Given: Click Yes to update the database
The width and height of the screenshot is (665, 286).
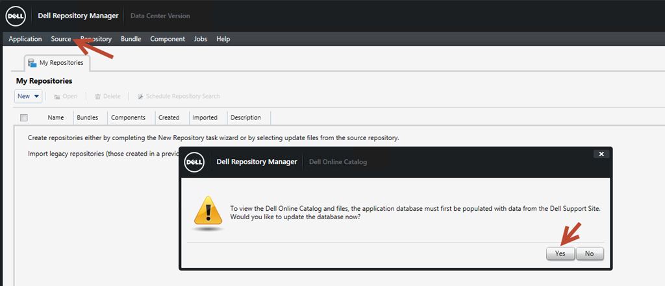Looking at the screenshot, I should point(560,254).
